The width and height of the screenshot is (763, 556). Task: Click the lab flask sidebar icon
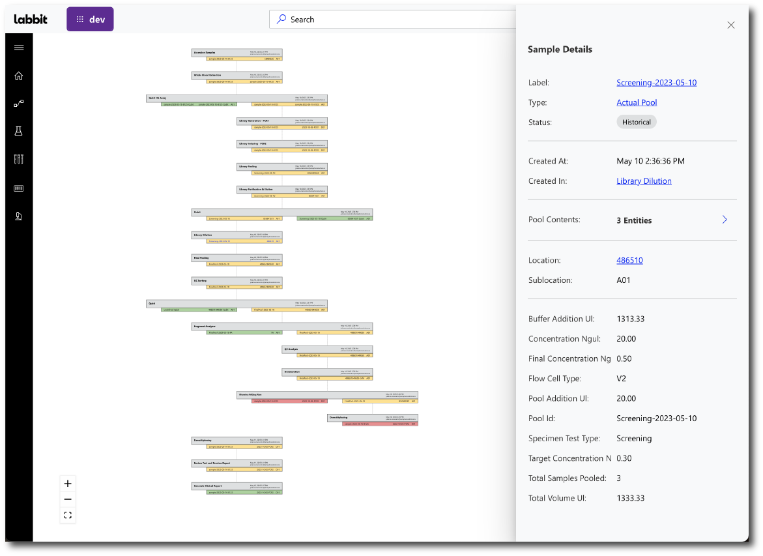point(19,131)
